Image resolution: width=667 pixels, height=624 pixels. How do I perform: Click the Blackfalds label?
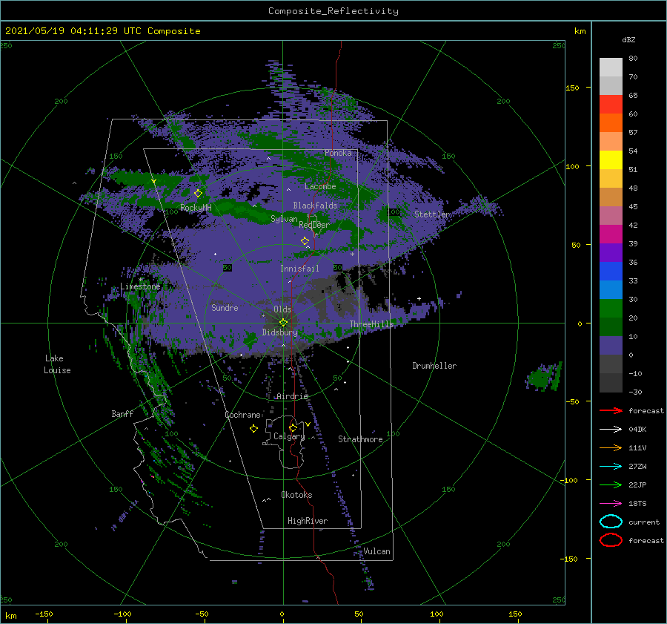pyautogui.click(x=315, y=206)
